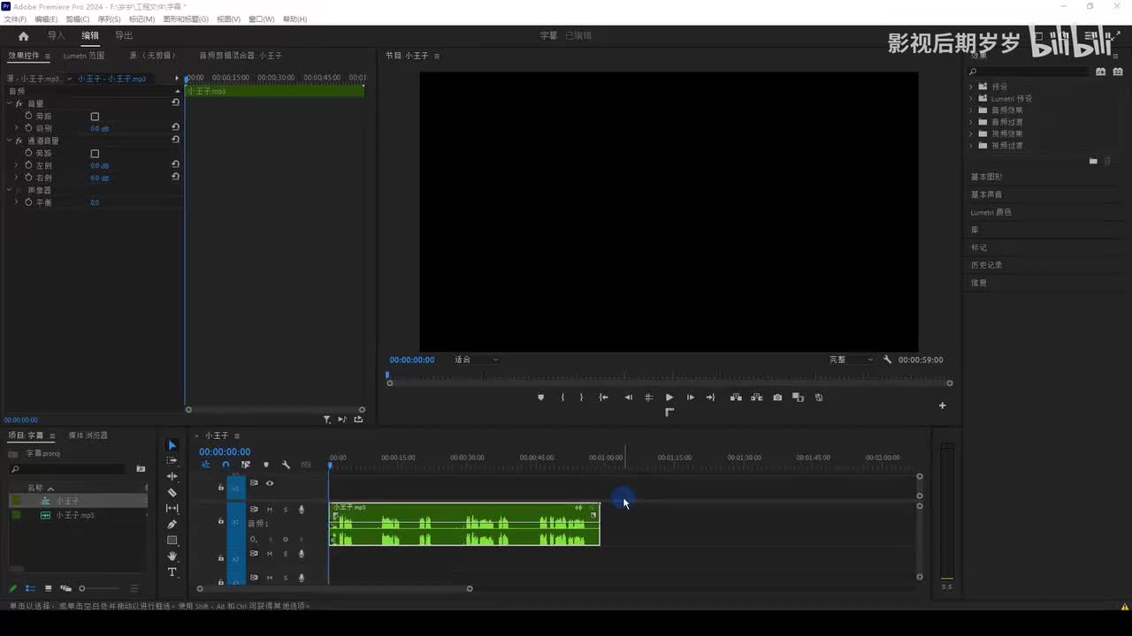
Task: Open the 图形和标题(G) menu
Action: 186,19
